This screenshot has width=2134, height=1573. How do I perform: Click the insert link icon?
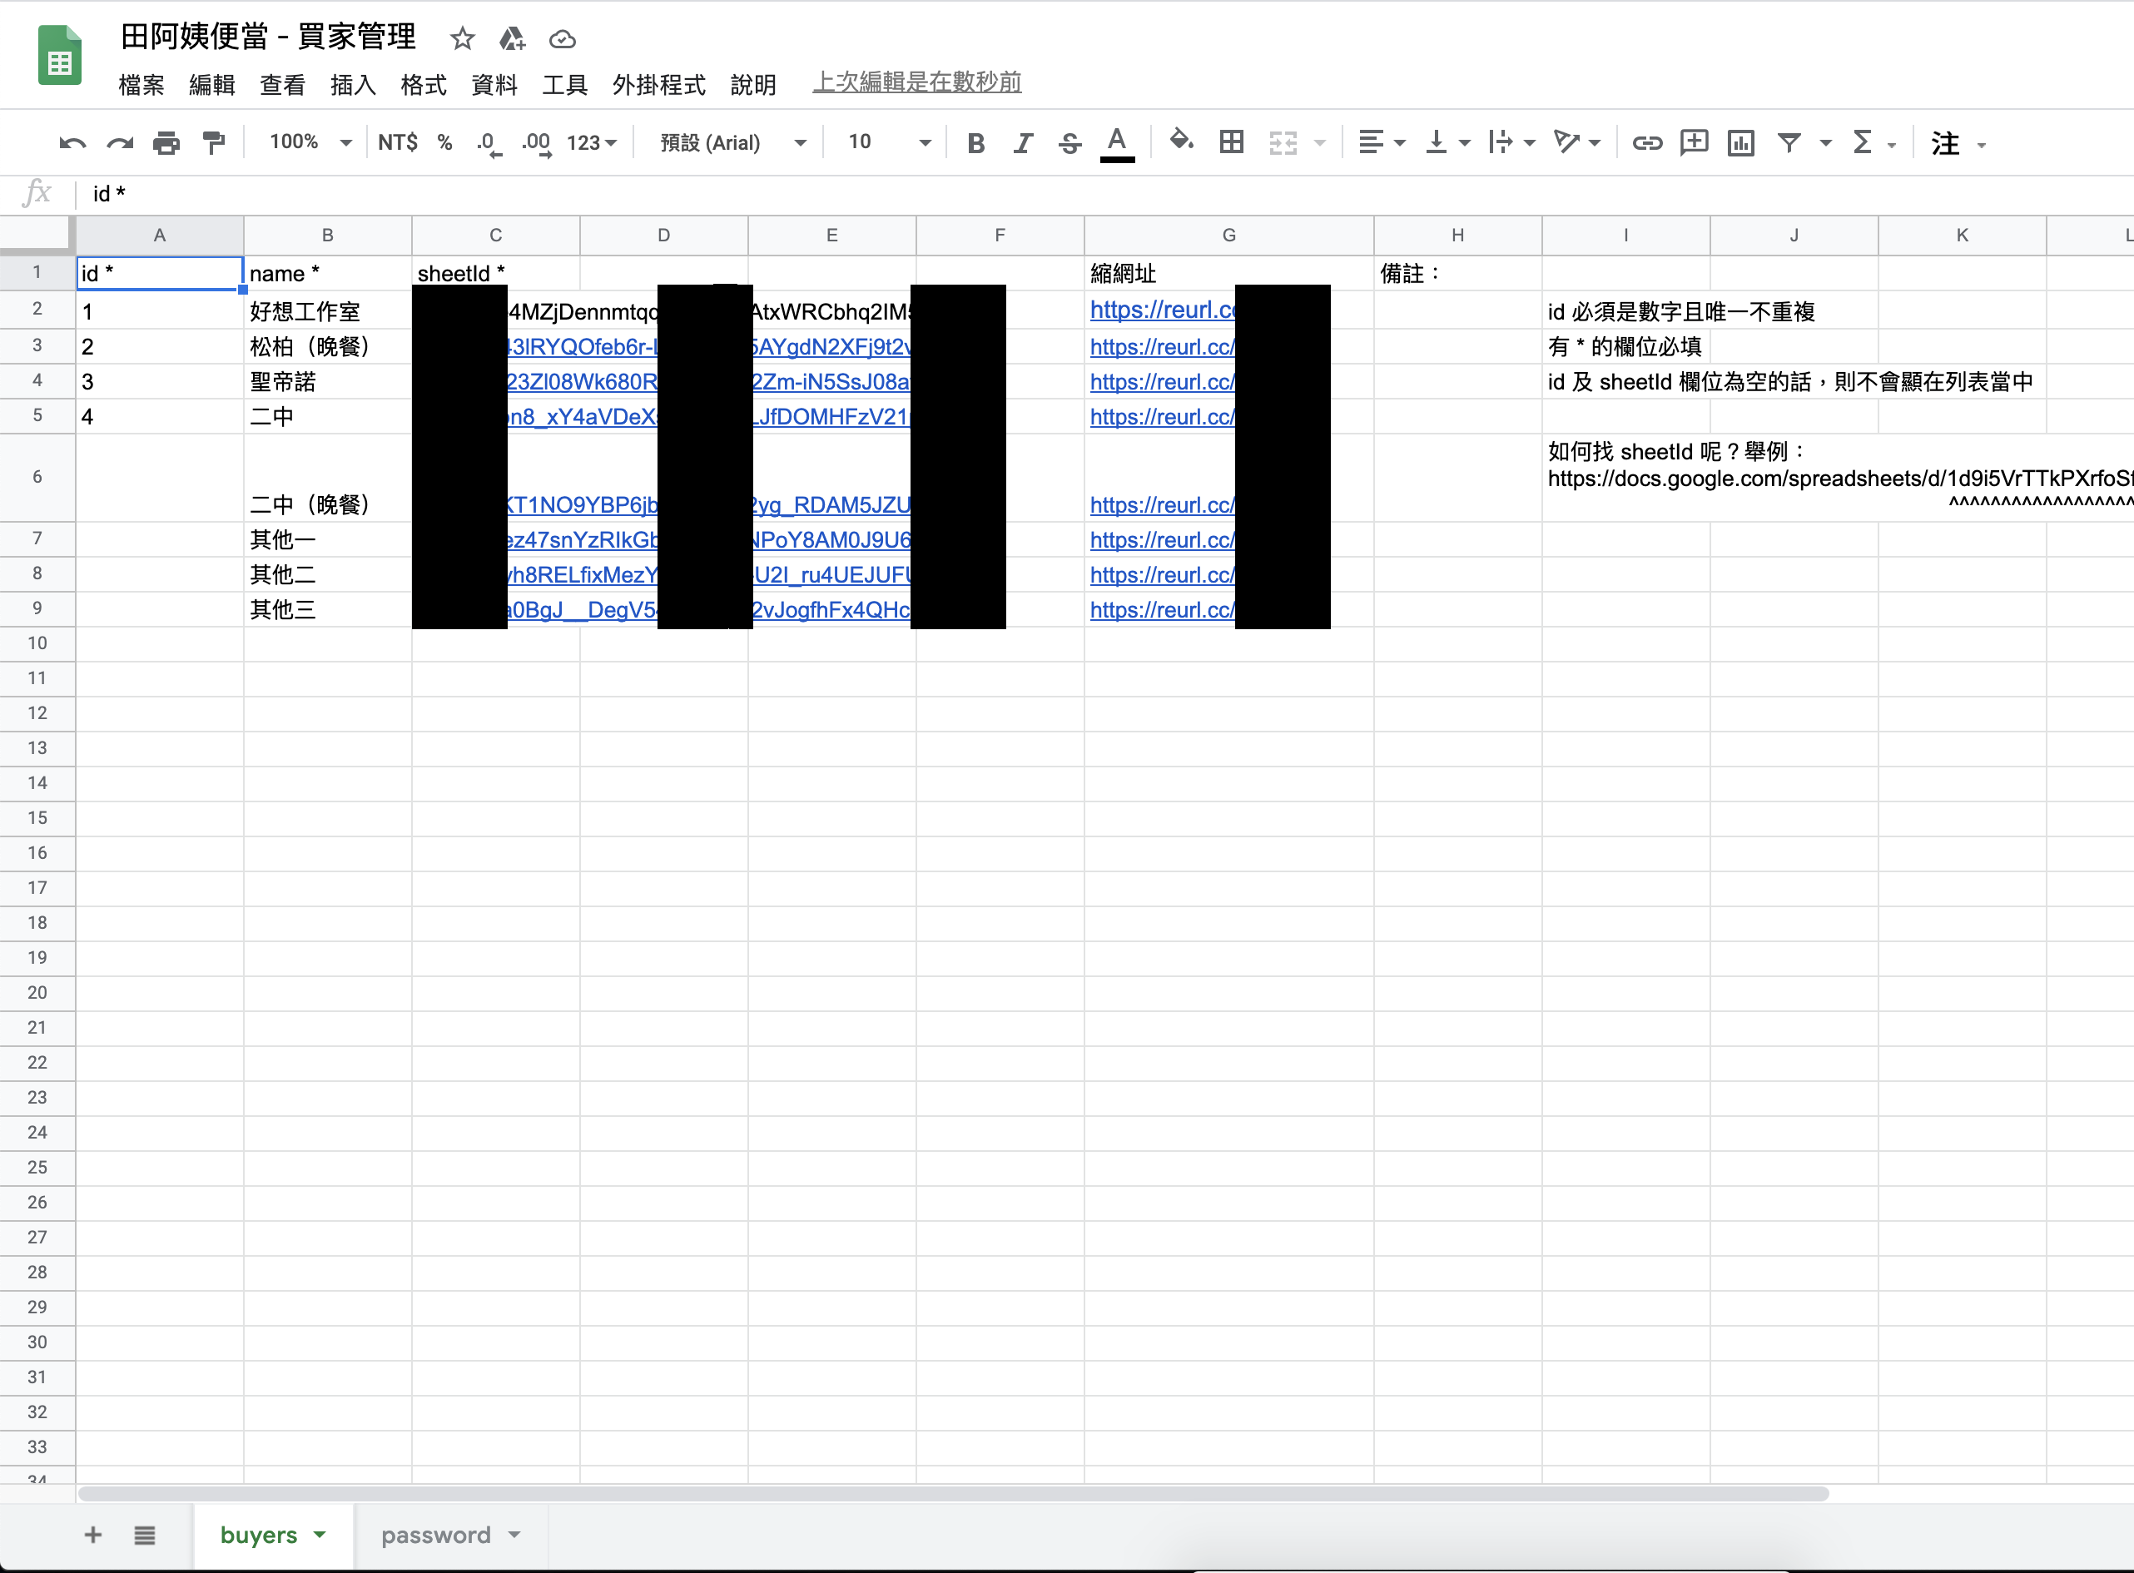[x=1646, y=144]
